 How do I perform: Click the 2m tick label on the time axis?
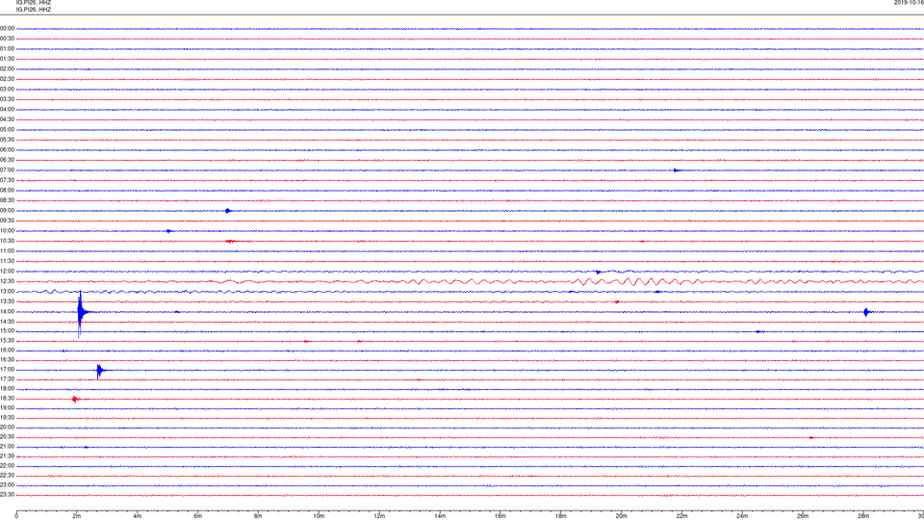pyautogui.click(x=77, y=516)
